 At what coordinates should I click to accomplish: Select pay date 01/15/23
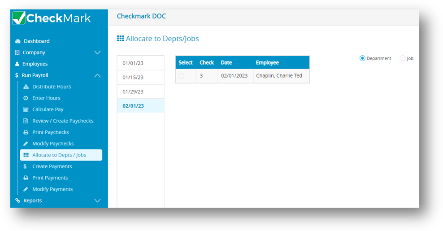point(140,77)
